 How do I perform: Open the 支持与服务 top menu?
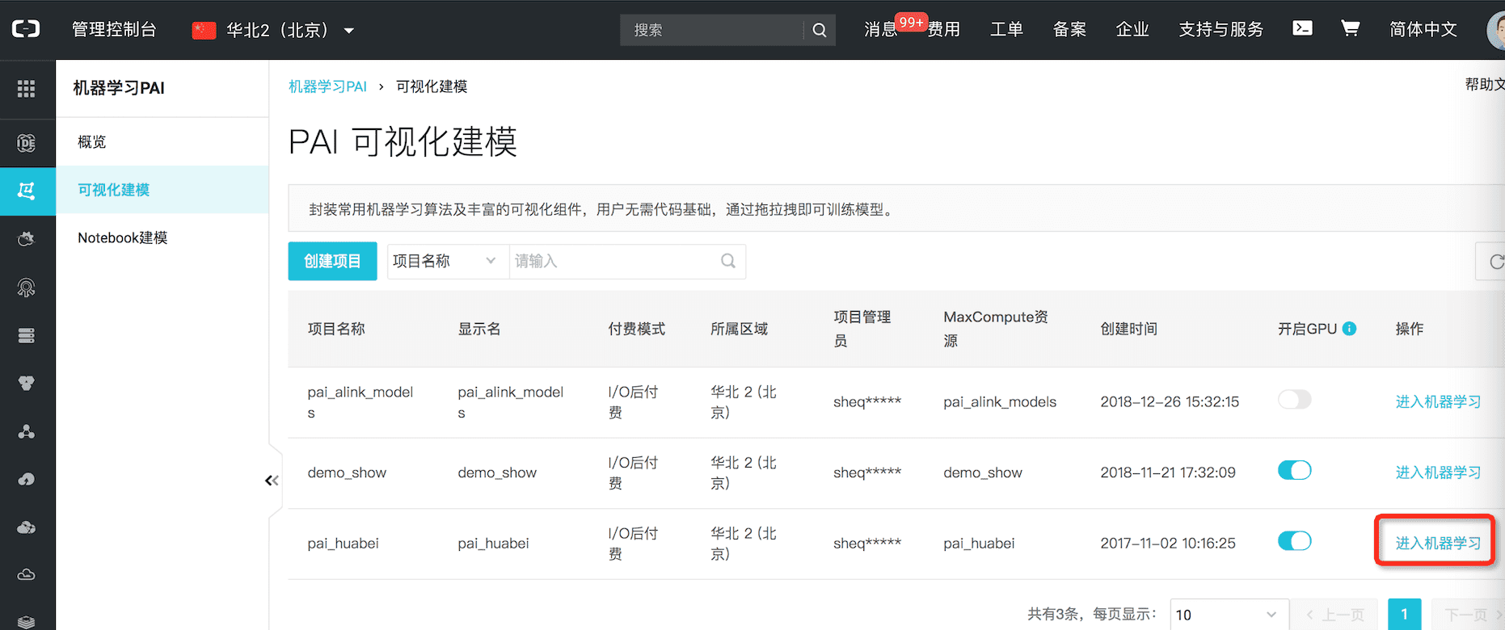coord(1220,29)
